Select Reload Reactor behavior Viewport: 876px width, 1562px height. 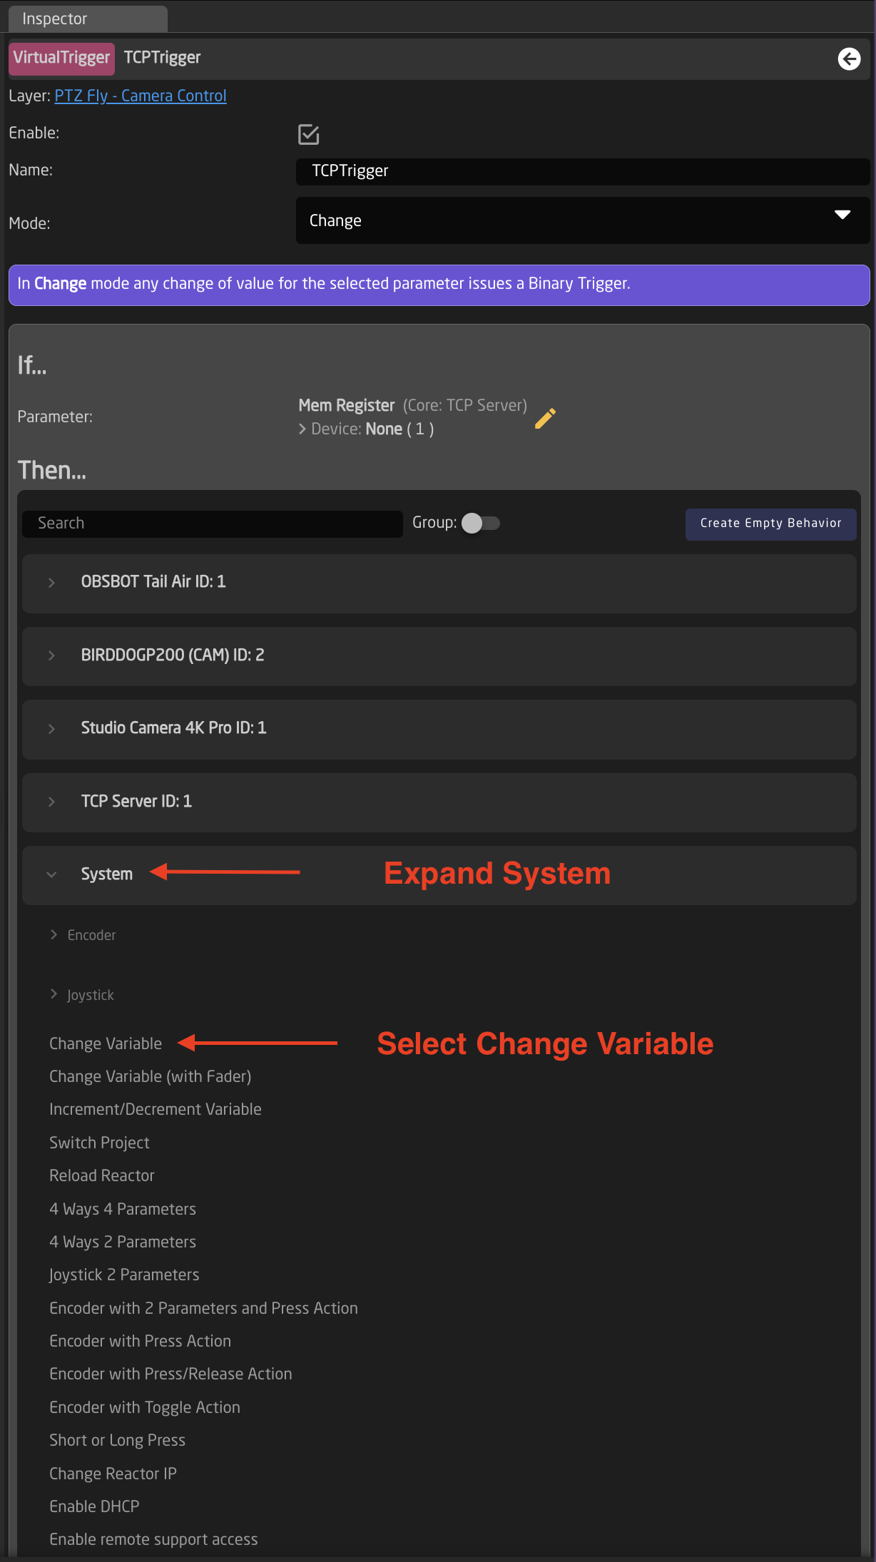click(x=102, y=1175)
